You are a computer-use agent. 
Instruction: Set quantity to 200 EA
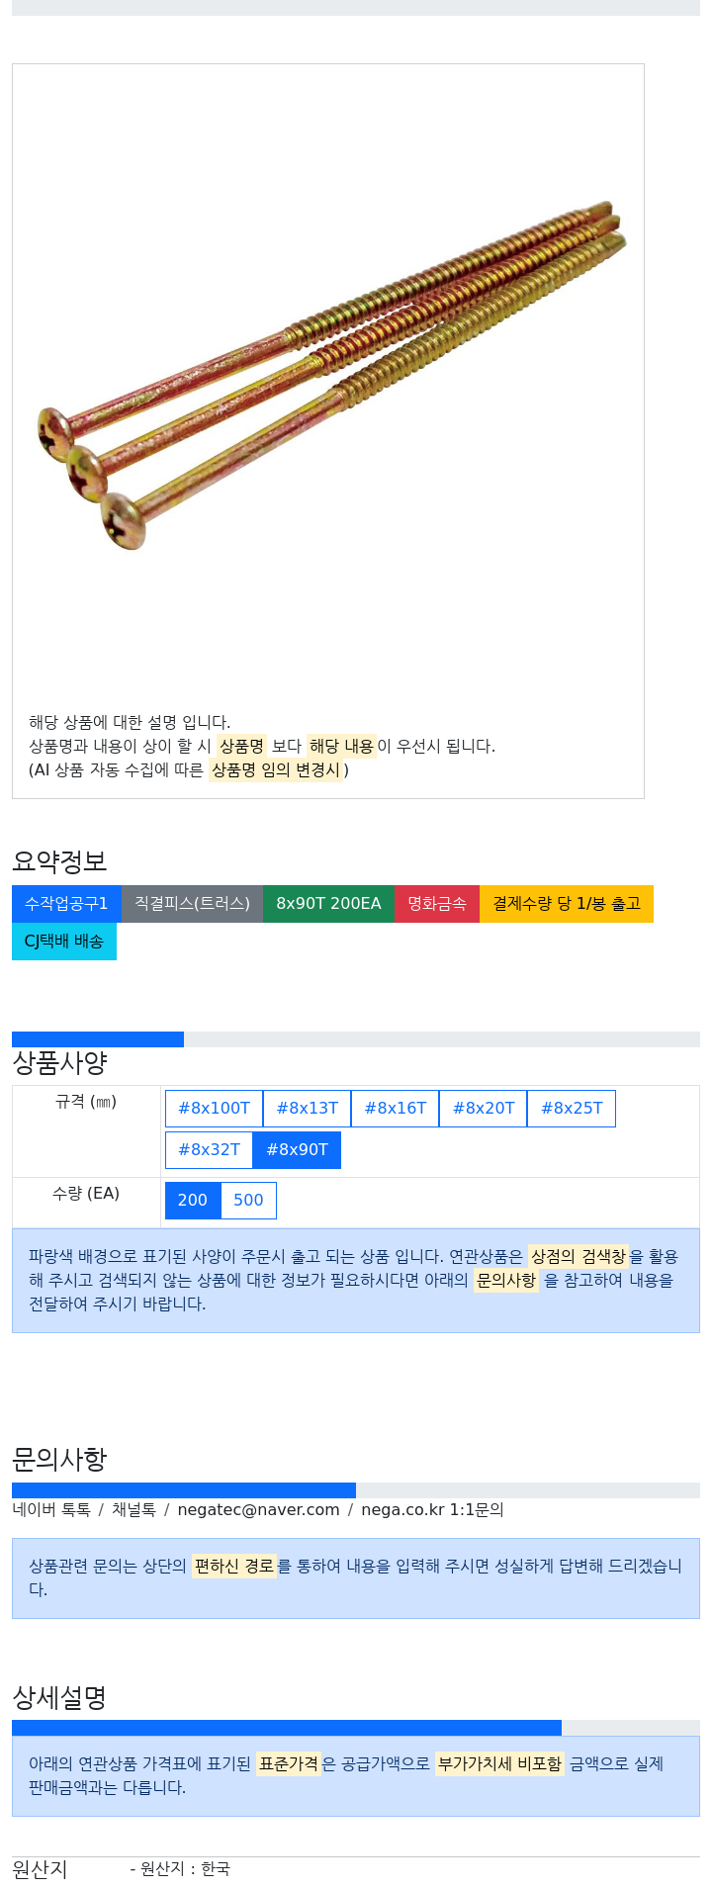(x=193, y=1201)
